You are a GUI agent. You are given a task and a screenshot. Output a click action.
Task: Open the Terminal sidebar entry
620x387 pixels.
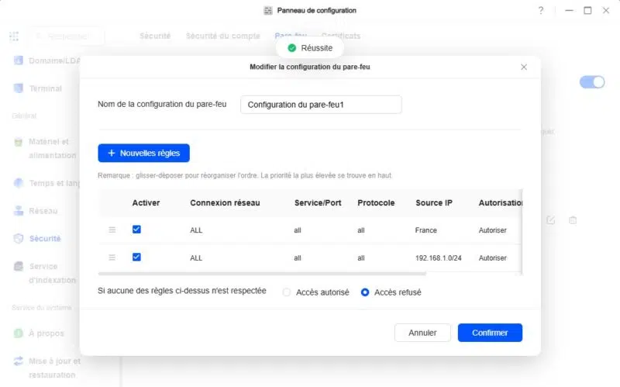tap(45, 88)
